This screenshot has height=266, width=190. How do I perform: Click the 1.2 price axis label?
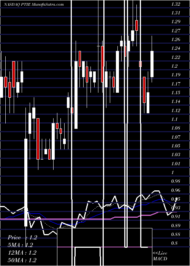pyautogui.click(x=174, y=66)
